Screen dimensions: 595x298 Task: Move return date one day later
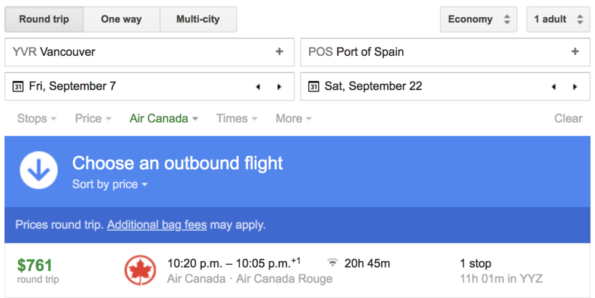coord(575,87)
